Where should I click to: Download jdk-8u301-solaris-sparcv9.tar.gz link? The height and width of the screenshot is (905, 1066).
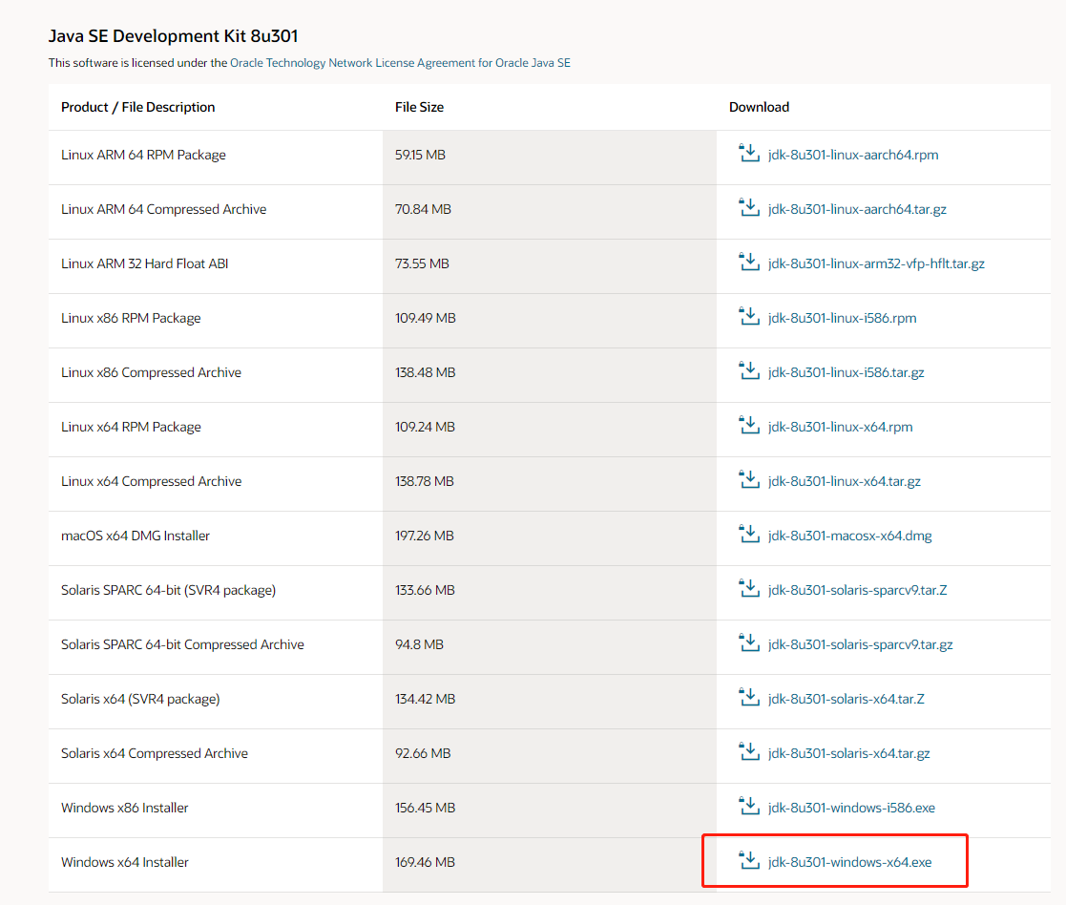(861, 644)
